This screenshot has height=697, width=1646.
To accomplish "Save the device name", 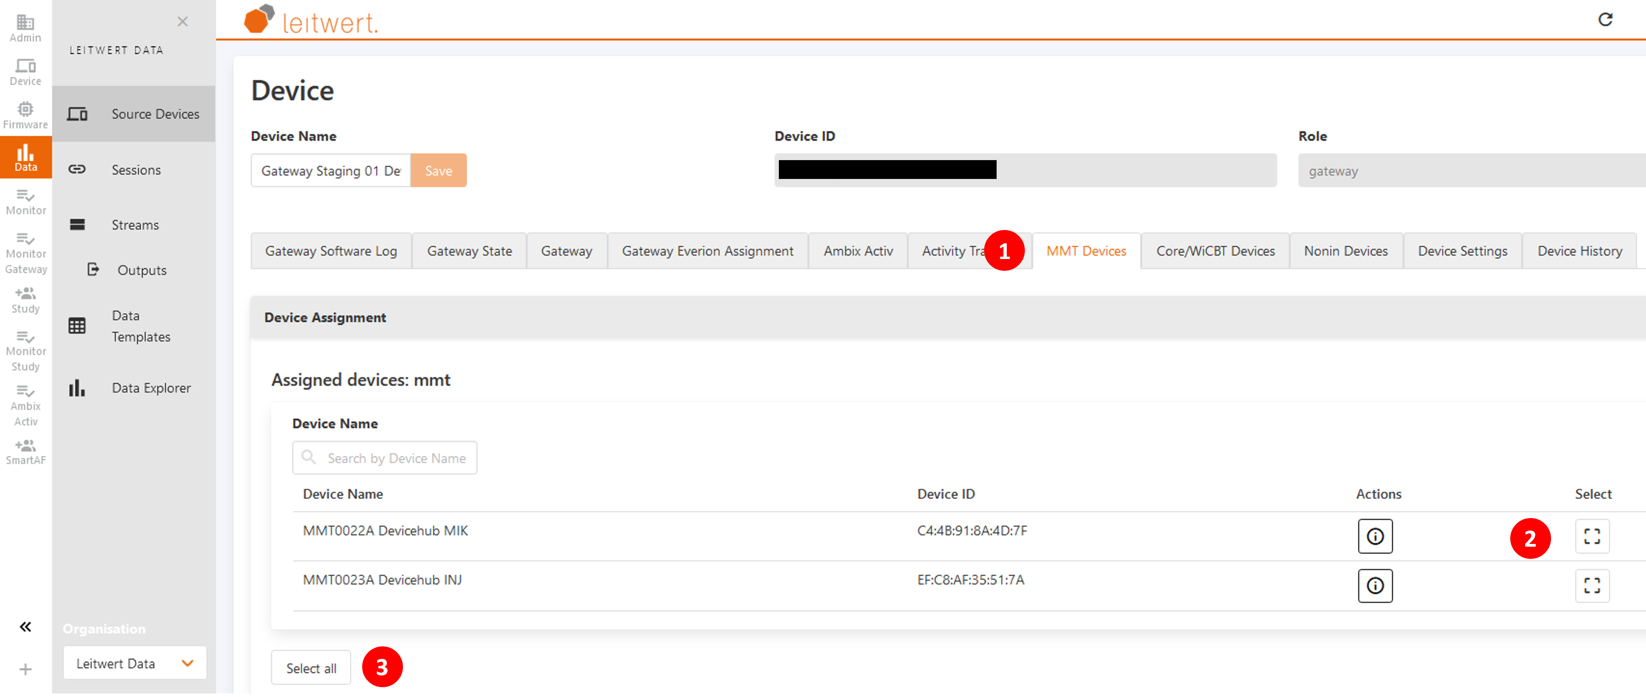I will pos(438,170).
